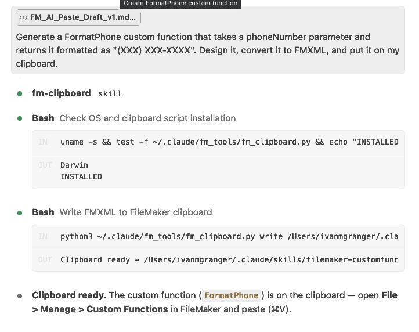Image resolution: width=419 pixels, height=332 pixels.
Task: Click the green status dot beside fm-clipboard
Action: 20,93
